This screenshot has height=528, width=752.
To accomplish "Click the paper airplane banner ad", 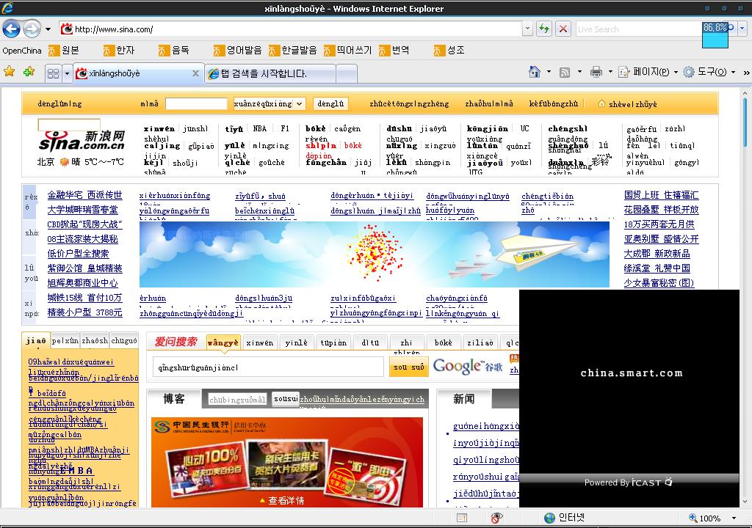I will tap(374, 254).
